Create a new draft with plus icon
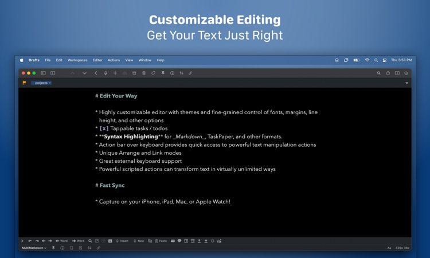 point(115,73)
